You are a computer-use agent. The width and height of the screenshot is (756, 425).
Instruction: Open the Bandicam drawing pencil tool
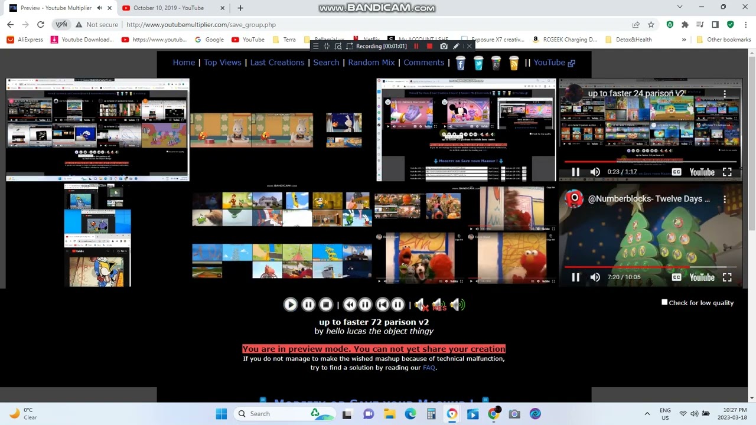[x=456, y=46]
